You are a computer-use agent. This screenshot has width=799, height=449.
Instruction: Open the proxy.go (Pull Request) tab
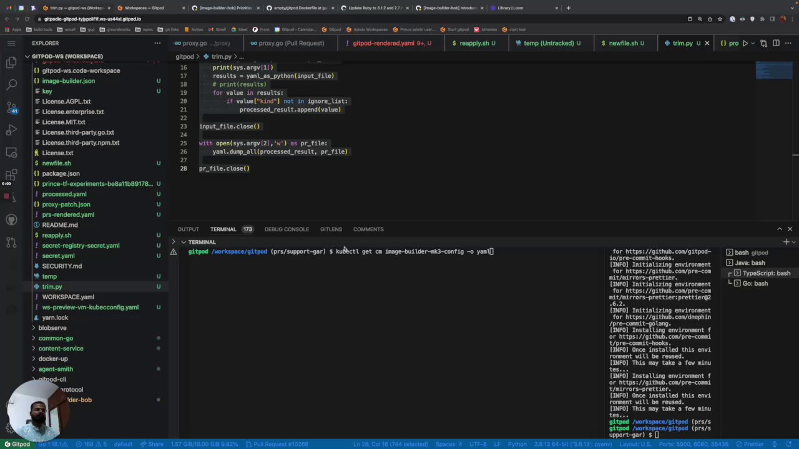coord(291,43)
